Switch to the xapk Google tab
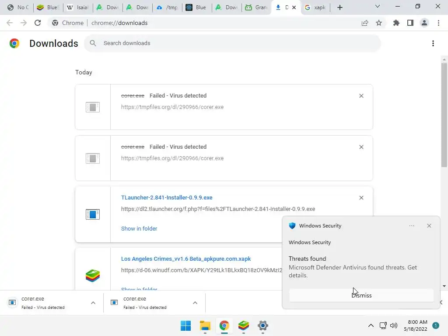The width and height of the screenshot is (448, 336). (315, 7)
